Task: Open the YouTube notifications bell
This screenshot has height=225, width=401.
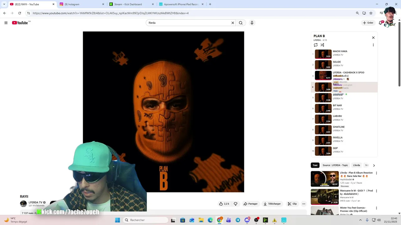Action: point(381,23)
